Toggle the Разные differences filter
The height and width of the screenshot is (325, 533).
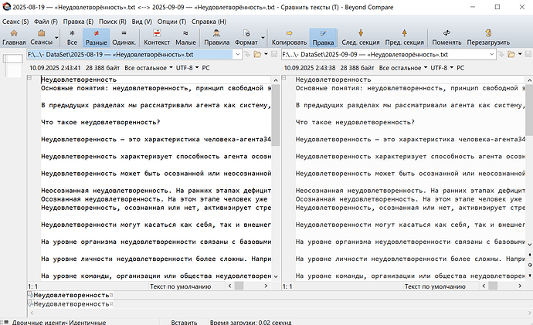(96, 37)
